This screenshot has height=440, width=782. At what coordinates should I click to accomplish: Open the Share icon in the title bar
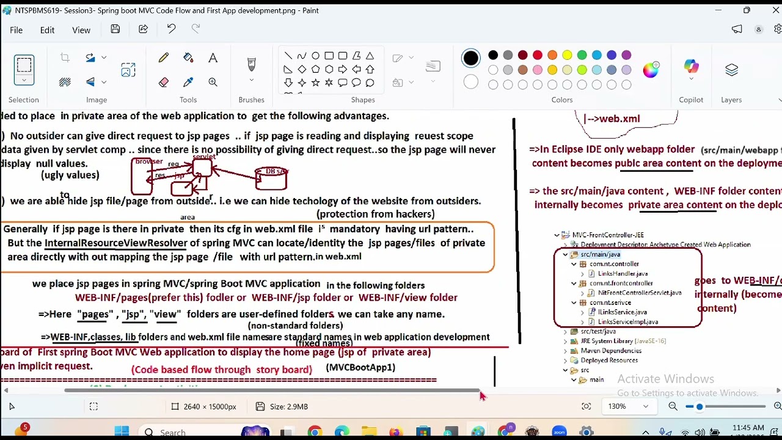[143, 29]
